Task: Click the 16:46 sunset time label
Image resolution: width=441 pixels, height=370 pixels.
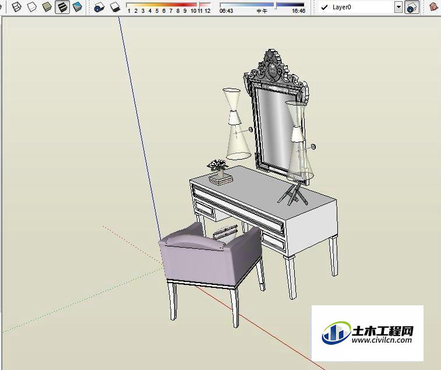Action: (x=298, y=11)
